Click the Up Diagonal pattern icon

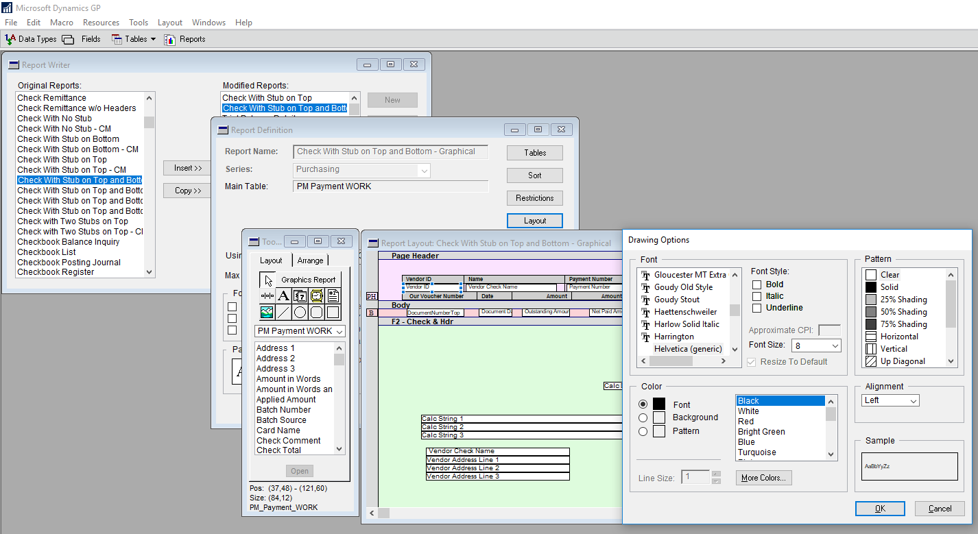click(871, 361)
